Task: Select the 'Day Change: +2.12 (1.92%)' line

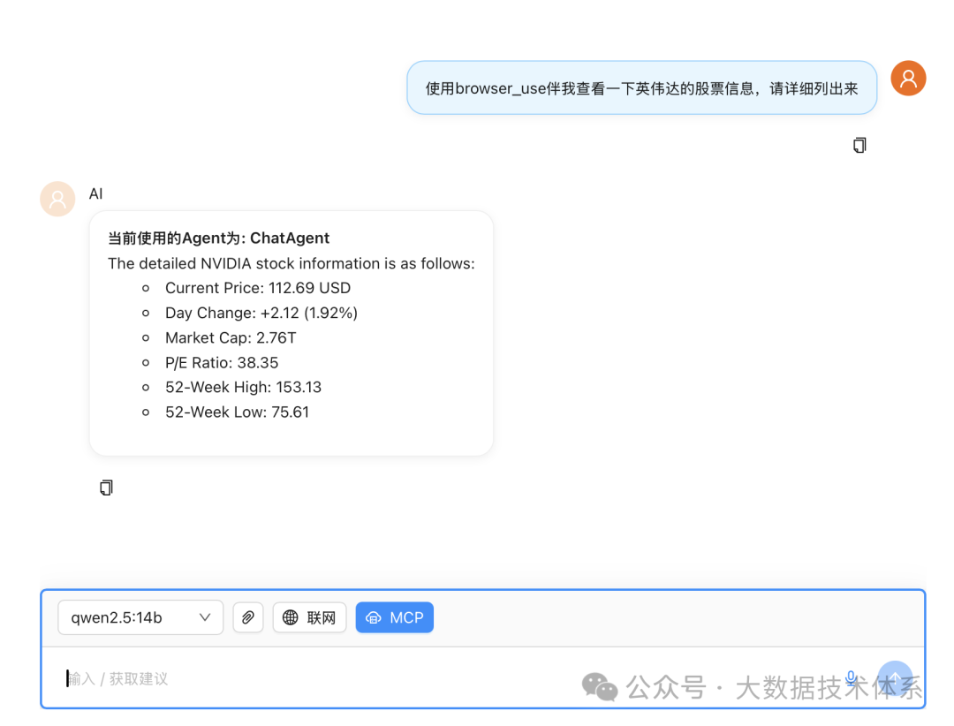Action: coord(261,313)
